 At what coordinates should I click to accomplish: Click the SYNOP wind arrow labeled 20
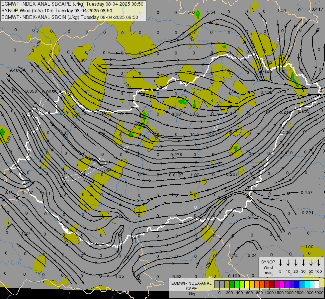(295, 263)
